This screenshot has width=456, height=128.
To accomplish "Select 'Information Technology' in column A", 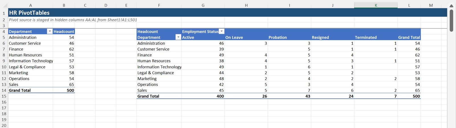I will click(x=30, y=61).
